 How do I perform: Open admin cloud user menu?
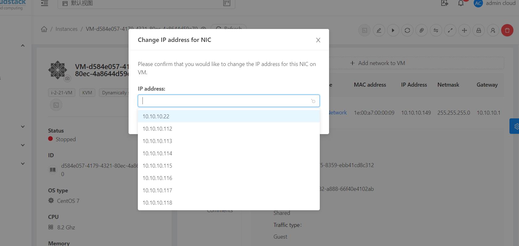(495, 3)
